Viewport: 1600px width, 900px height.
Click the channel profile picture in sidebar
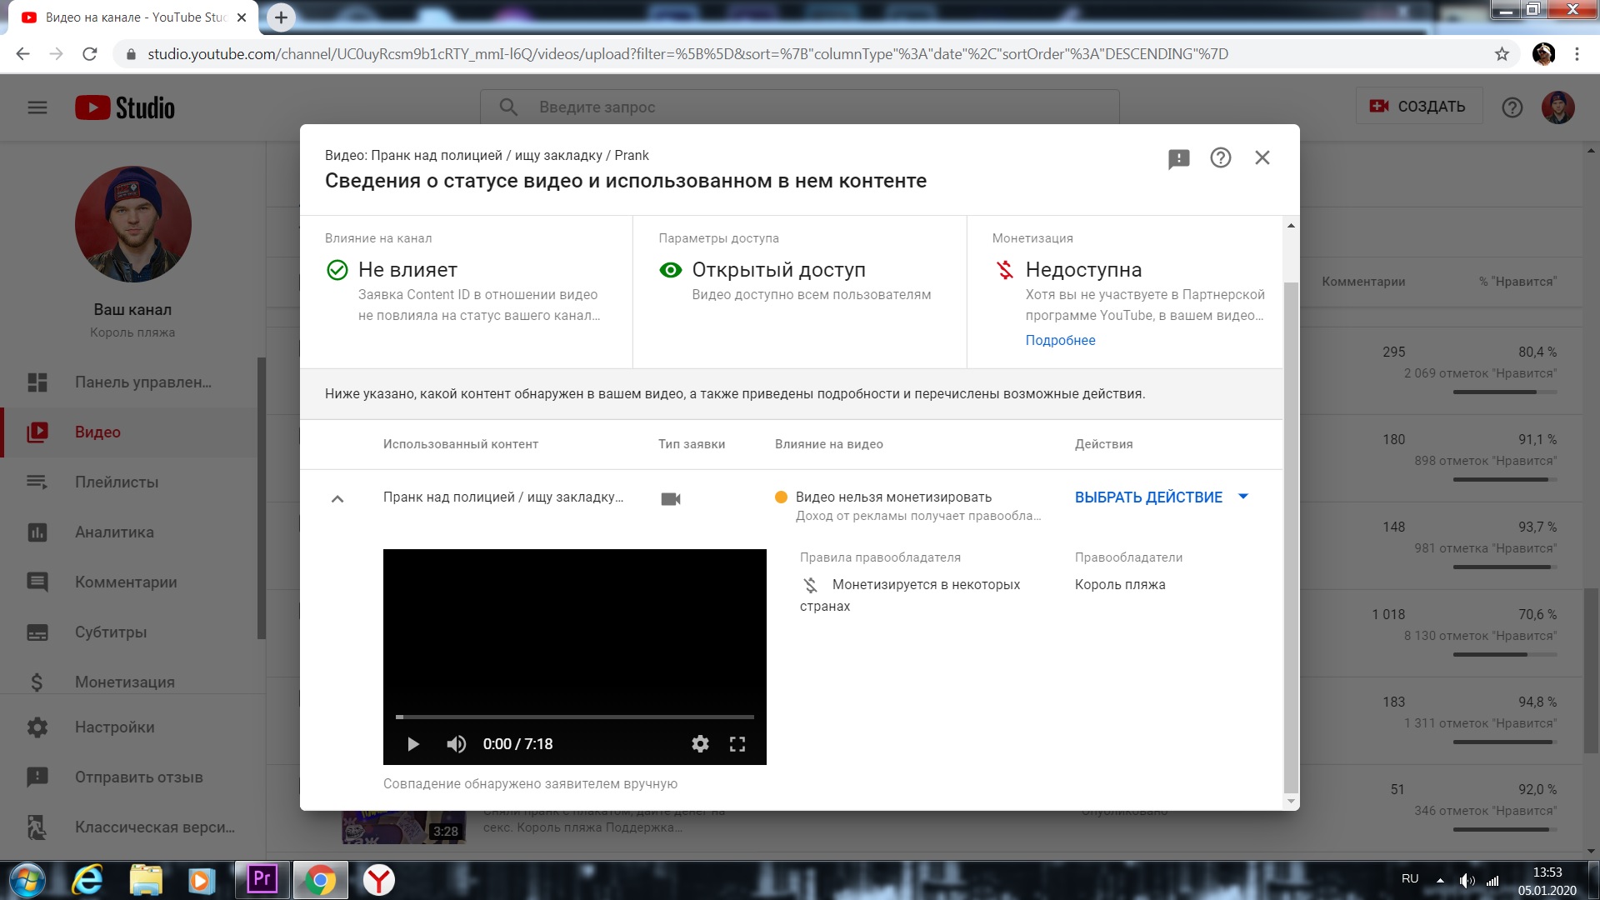coord(133,224)
